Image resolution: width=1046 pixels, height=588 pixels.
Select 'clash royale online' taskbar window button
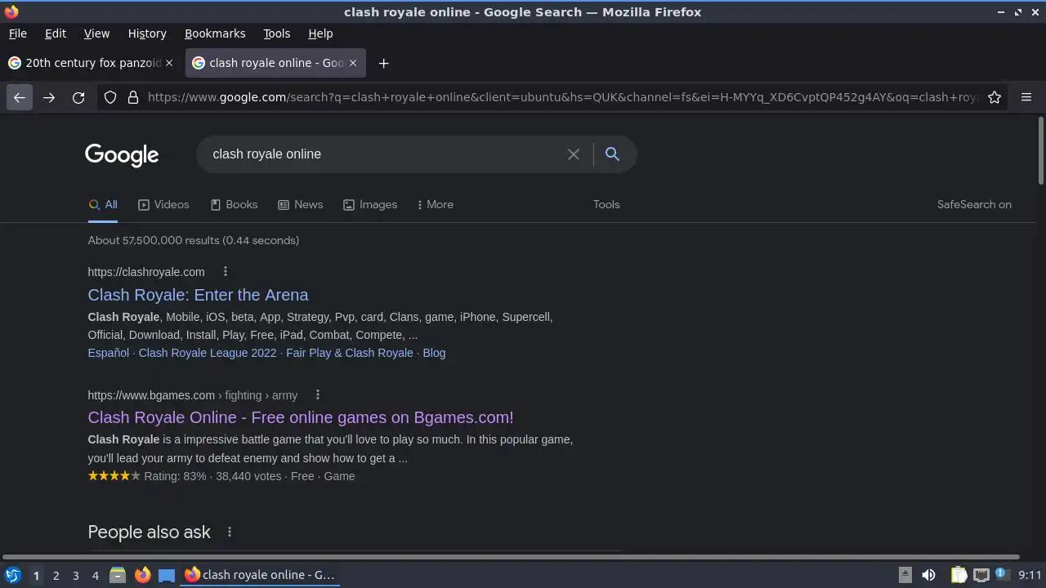click(x=260, y=575)
